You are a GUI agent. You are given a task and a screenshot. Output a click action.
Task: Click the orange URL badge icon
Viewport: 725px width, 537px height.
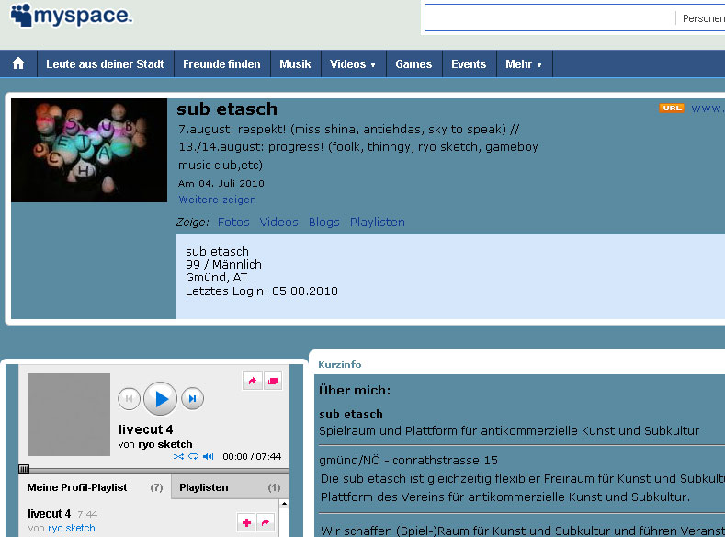click(672, 109)
